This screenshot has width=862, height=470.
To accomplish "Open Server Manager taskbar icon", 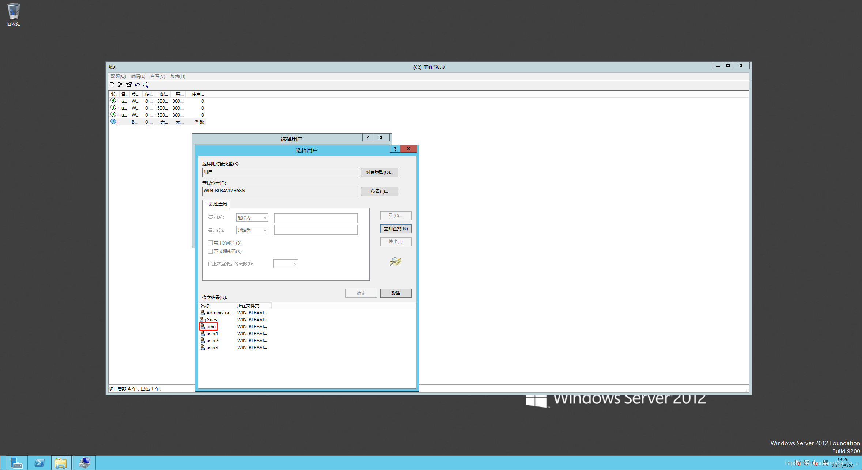I will [16, 463].
